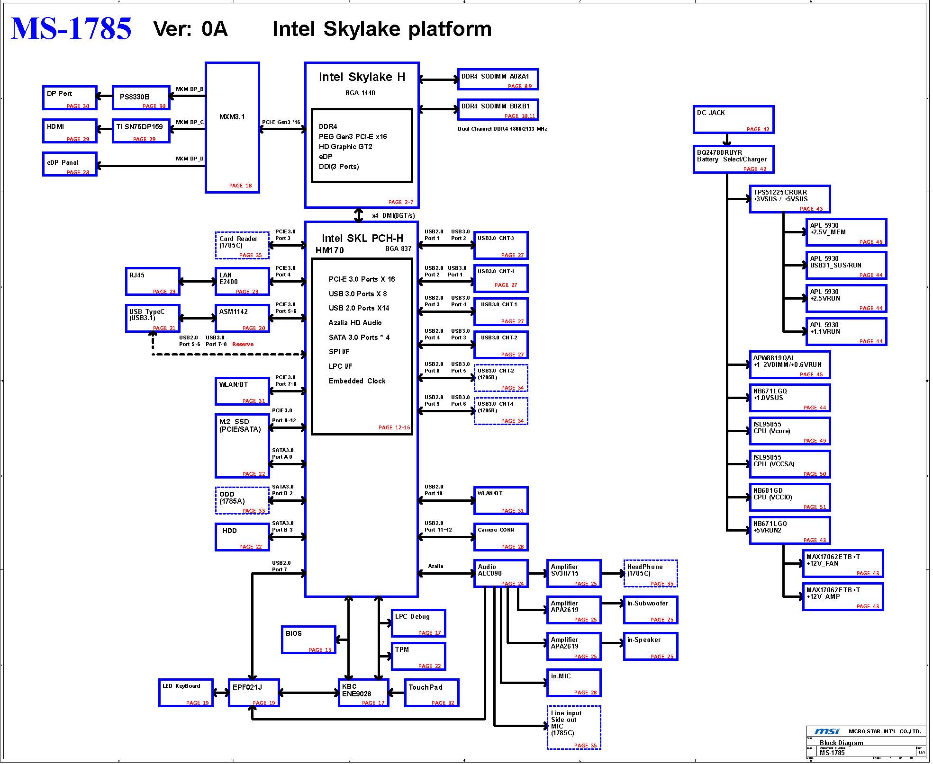This screenshot has width=933, height=764.
Task: Click the in-Speaker block
Action: (651, 646)
